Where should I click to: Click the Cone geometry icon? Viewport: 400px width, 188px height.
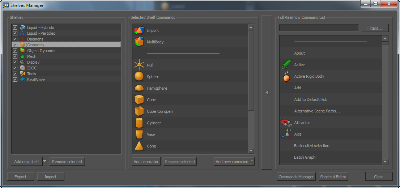point(139,146)
